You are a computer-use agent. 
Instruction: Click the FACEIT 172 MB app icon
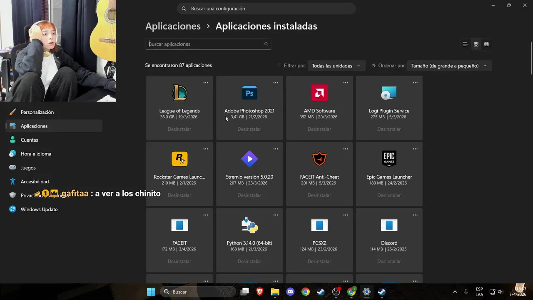click(x=179, y=225)
